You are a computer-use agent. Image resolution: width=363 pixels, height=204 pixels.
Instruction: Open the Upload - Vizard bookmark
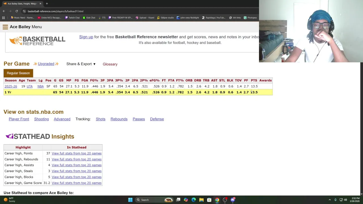point(145,18)
